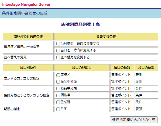
Task: Click the Interstage Navigator Server title
Action: coord(26,4)
